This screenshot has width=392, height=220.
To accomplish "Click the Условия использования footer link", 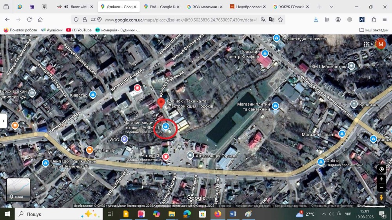I will (252, 206).
